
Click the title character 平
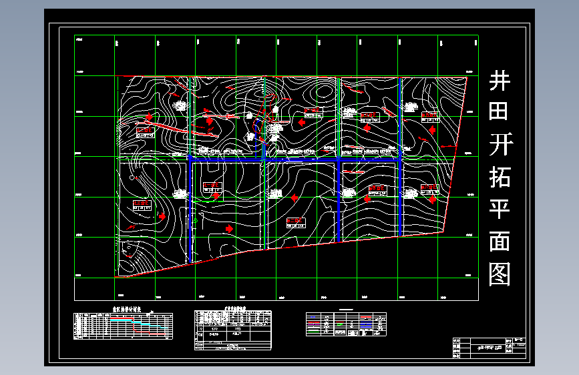click(500, 209)
